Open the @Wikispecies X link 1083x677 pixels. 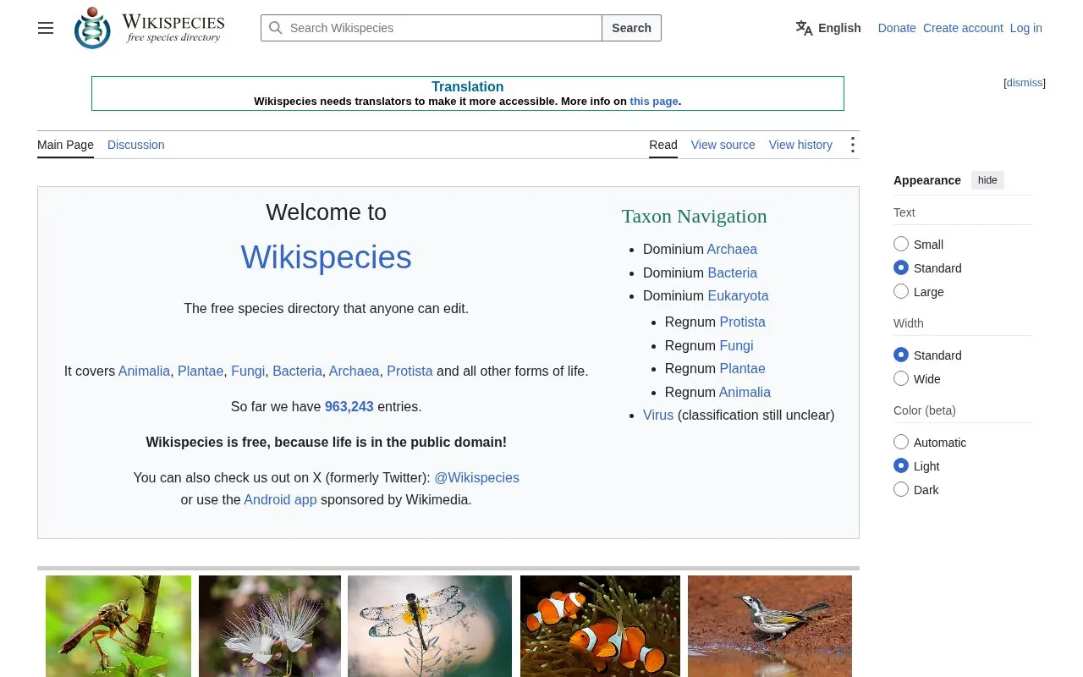(x=477, y=478)
